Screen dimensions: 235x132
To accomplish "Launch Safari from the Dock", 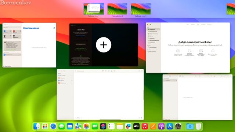I will 53,126.
